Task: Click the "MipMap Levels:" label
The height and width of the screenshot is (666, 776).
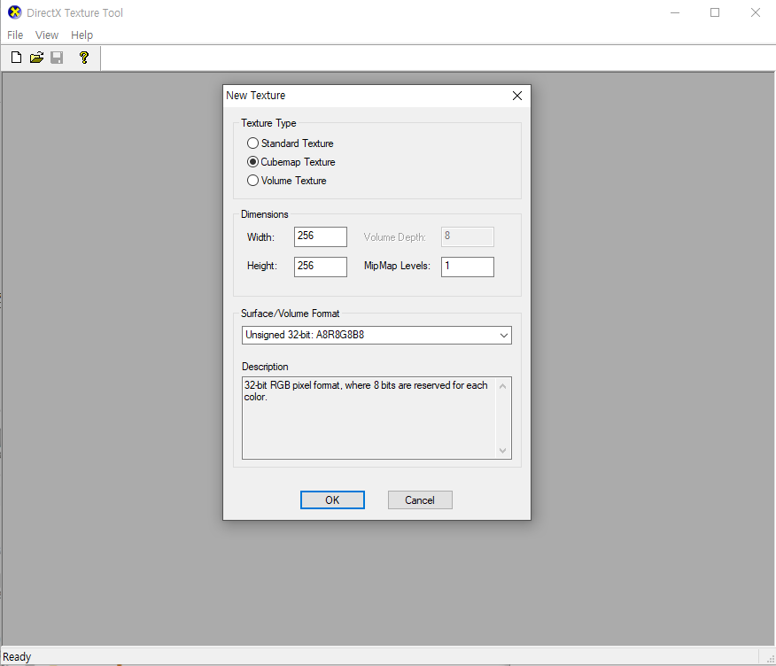Action: [x=397, y=266]
